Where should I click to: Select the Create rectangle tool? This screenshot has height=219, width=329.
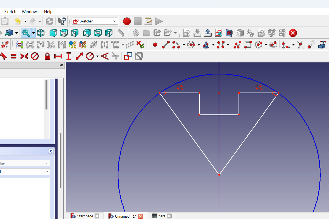(248, 45)
